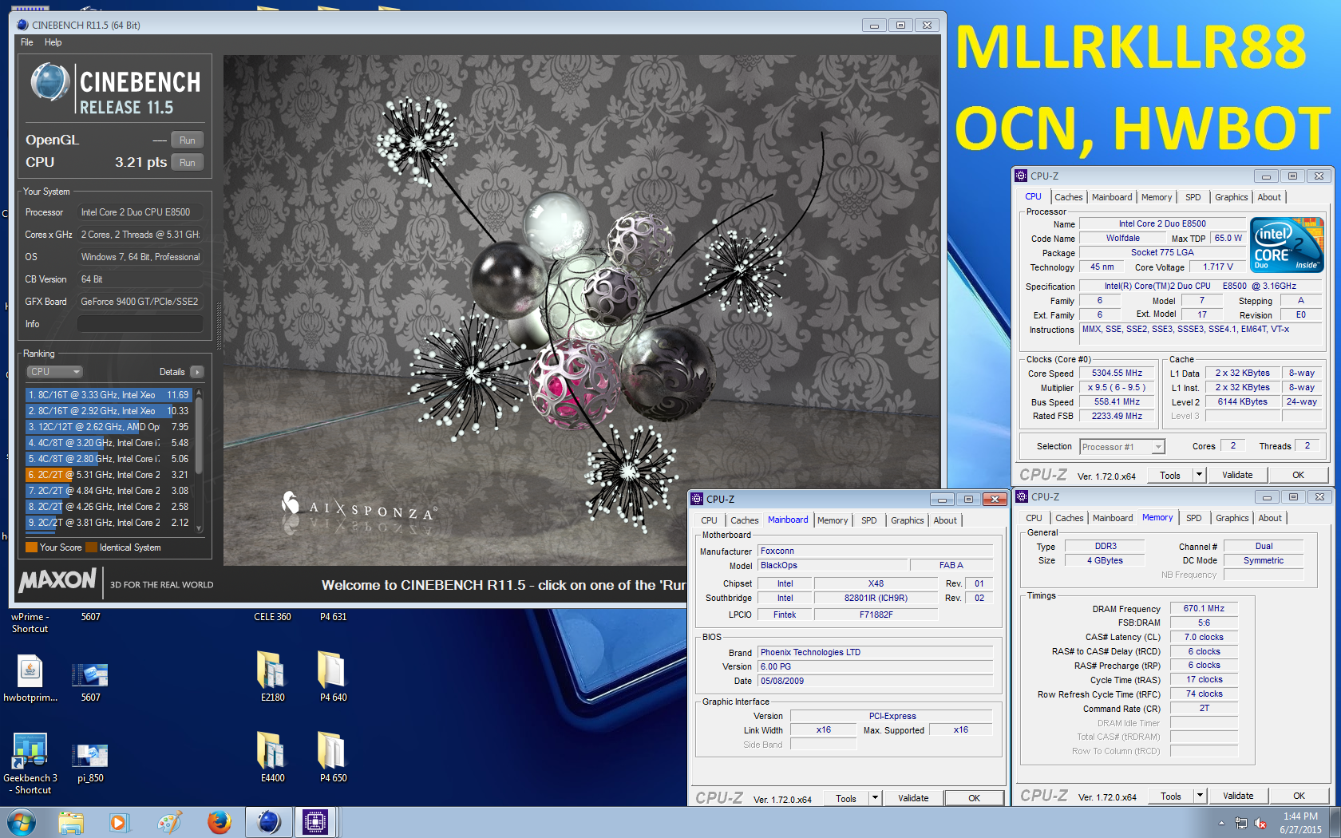Open the E2180 folder on the desktop
Viewport: 1341px width, 838px height.
(272, 676)
